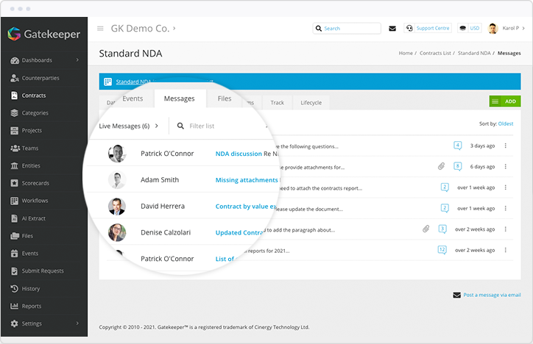Switch to the Lifecycle tab

point(311,103)
